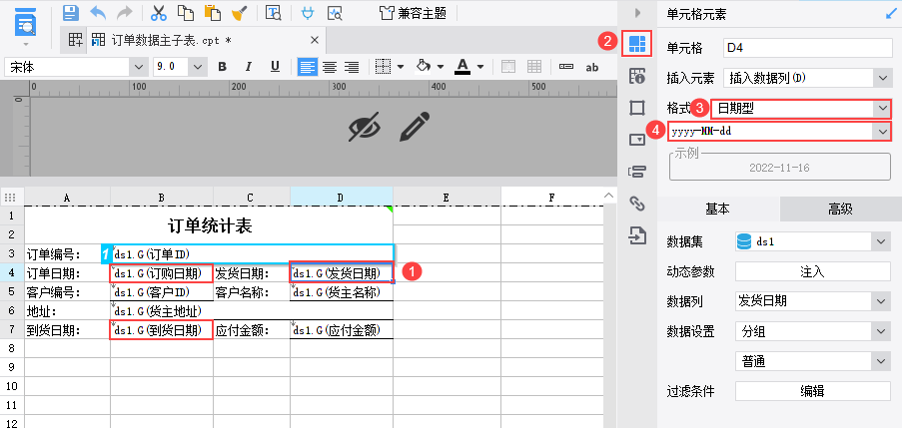Click the font color A swatch

[x=462, y=67]
